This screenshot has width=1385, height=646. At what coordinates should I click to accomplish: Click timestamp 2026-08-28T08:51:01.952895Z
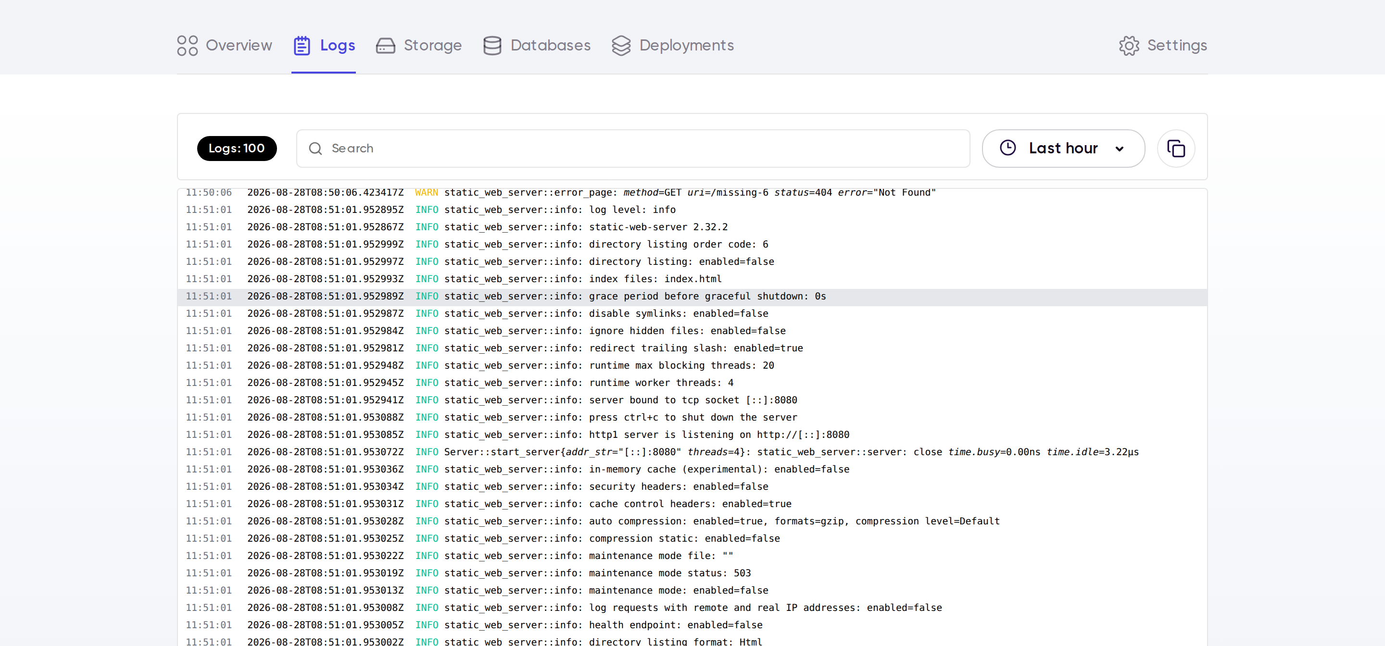tap(325, 210)
